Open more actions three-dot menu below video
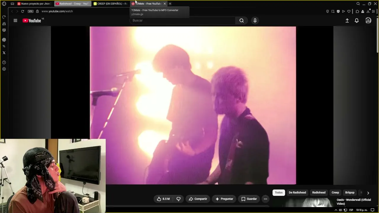Screen dimensions: 379x213 [265, 199]
